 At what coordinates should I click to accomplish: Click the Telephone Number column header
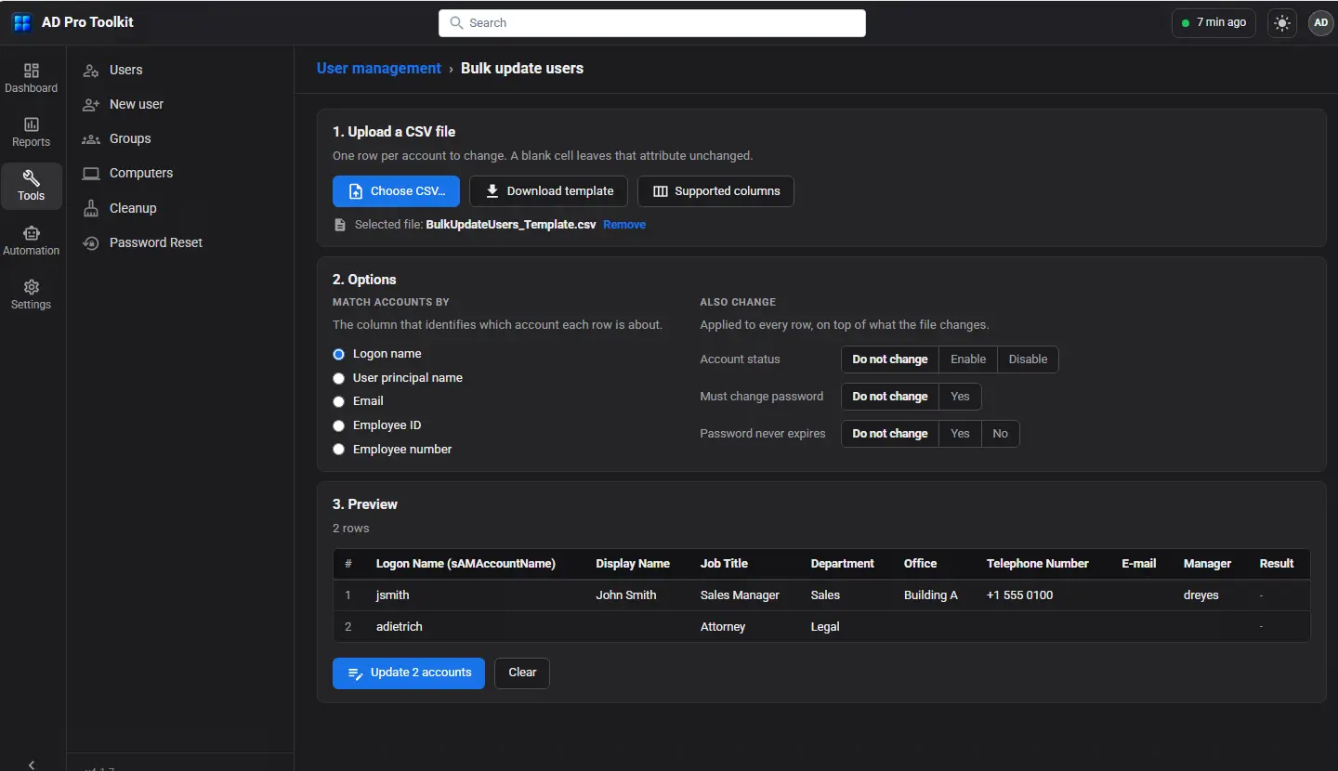point(1037,564)
